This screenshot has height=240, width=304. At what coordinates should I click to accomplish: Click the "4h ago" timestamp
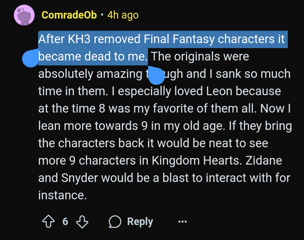coord(123,15)
